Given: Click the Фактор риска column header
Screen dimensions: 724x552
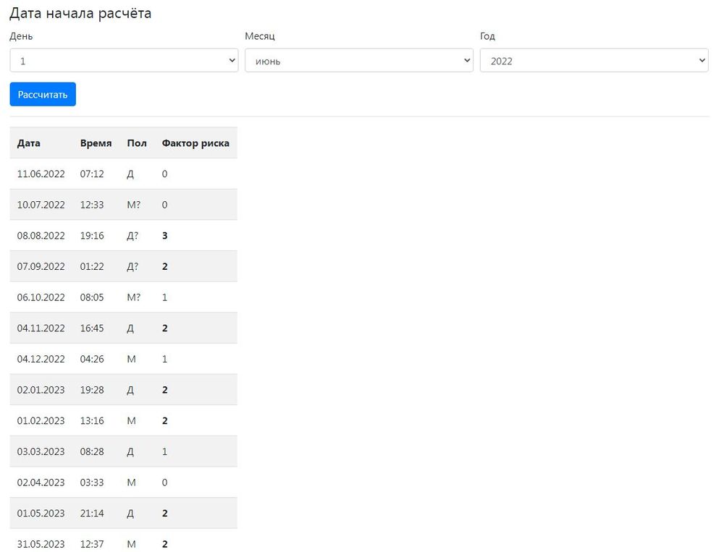Looking at the screenshot, I should coord(195,143).
